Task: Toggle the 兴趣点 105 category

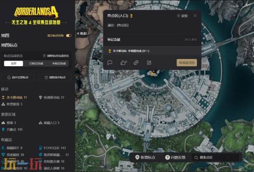Action: coord(12,129)
